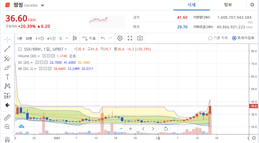This screenshot has width=259, height=143.
Task: Select the 1시간 interval
Action: click(x=40, y=38)
